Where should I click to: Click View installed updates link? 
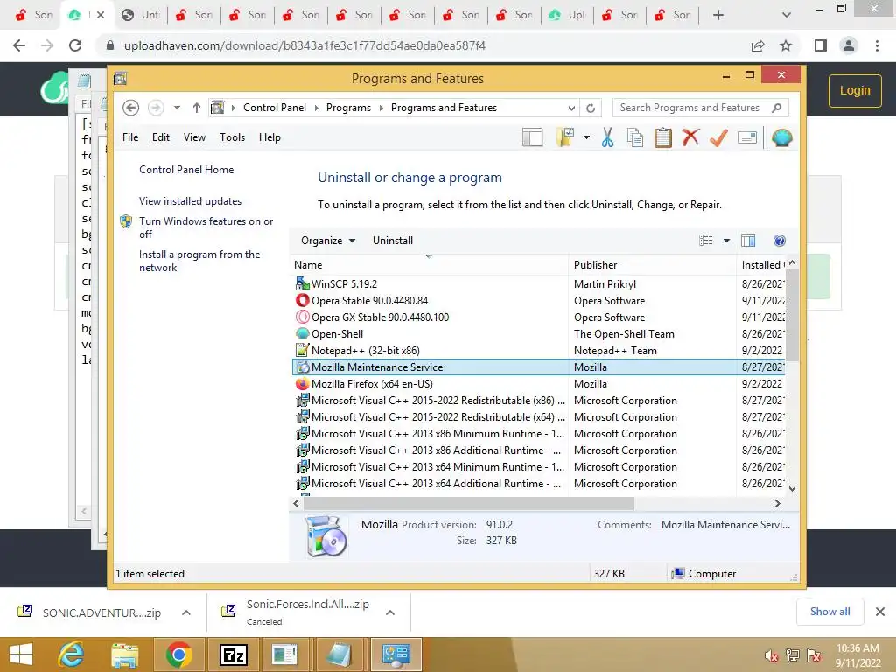(x=190, y=201)
